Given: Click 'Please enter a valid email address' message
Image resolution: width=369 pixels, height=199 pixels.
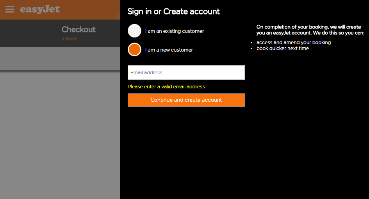Looking at the screenshot, I should click(x=166, y=87).
